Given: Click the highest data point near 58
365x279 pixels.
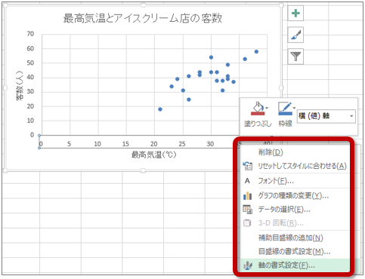Looking at the screenshot, I should coord(256,51).
